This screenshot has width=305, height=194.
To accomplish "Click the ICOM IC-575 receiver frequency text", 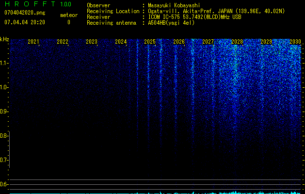I will (x=194, y=17).
